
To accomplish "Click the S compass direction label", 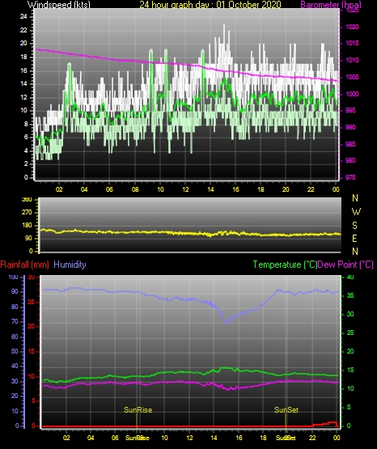I will 354,226.
